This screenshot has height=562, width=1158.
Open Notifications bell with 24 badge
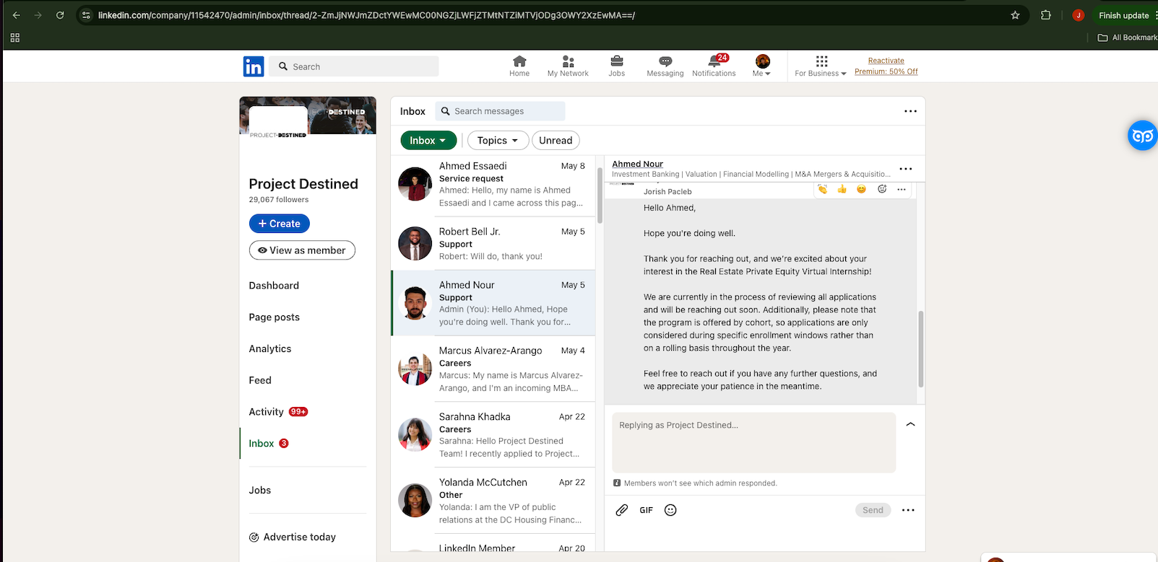coord(714,66)
